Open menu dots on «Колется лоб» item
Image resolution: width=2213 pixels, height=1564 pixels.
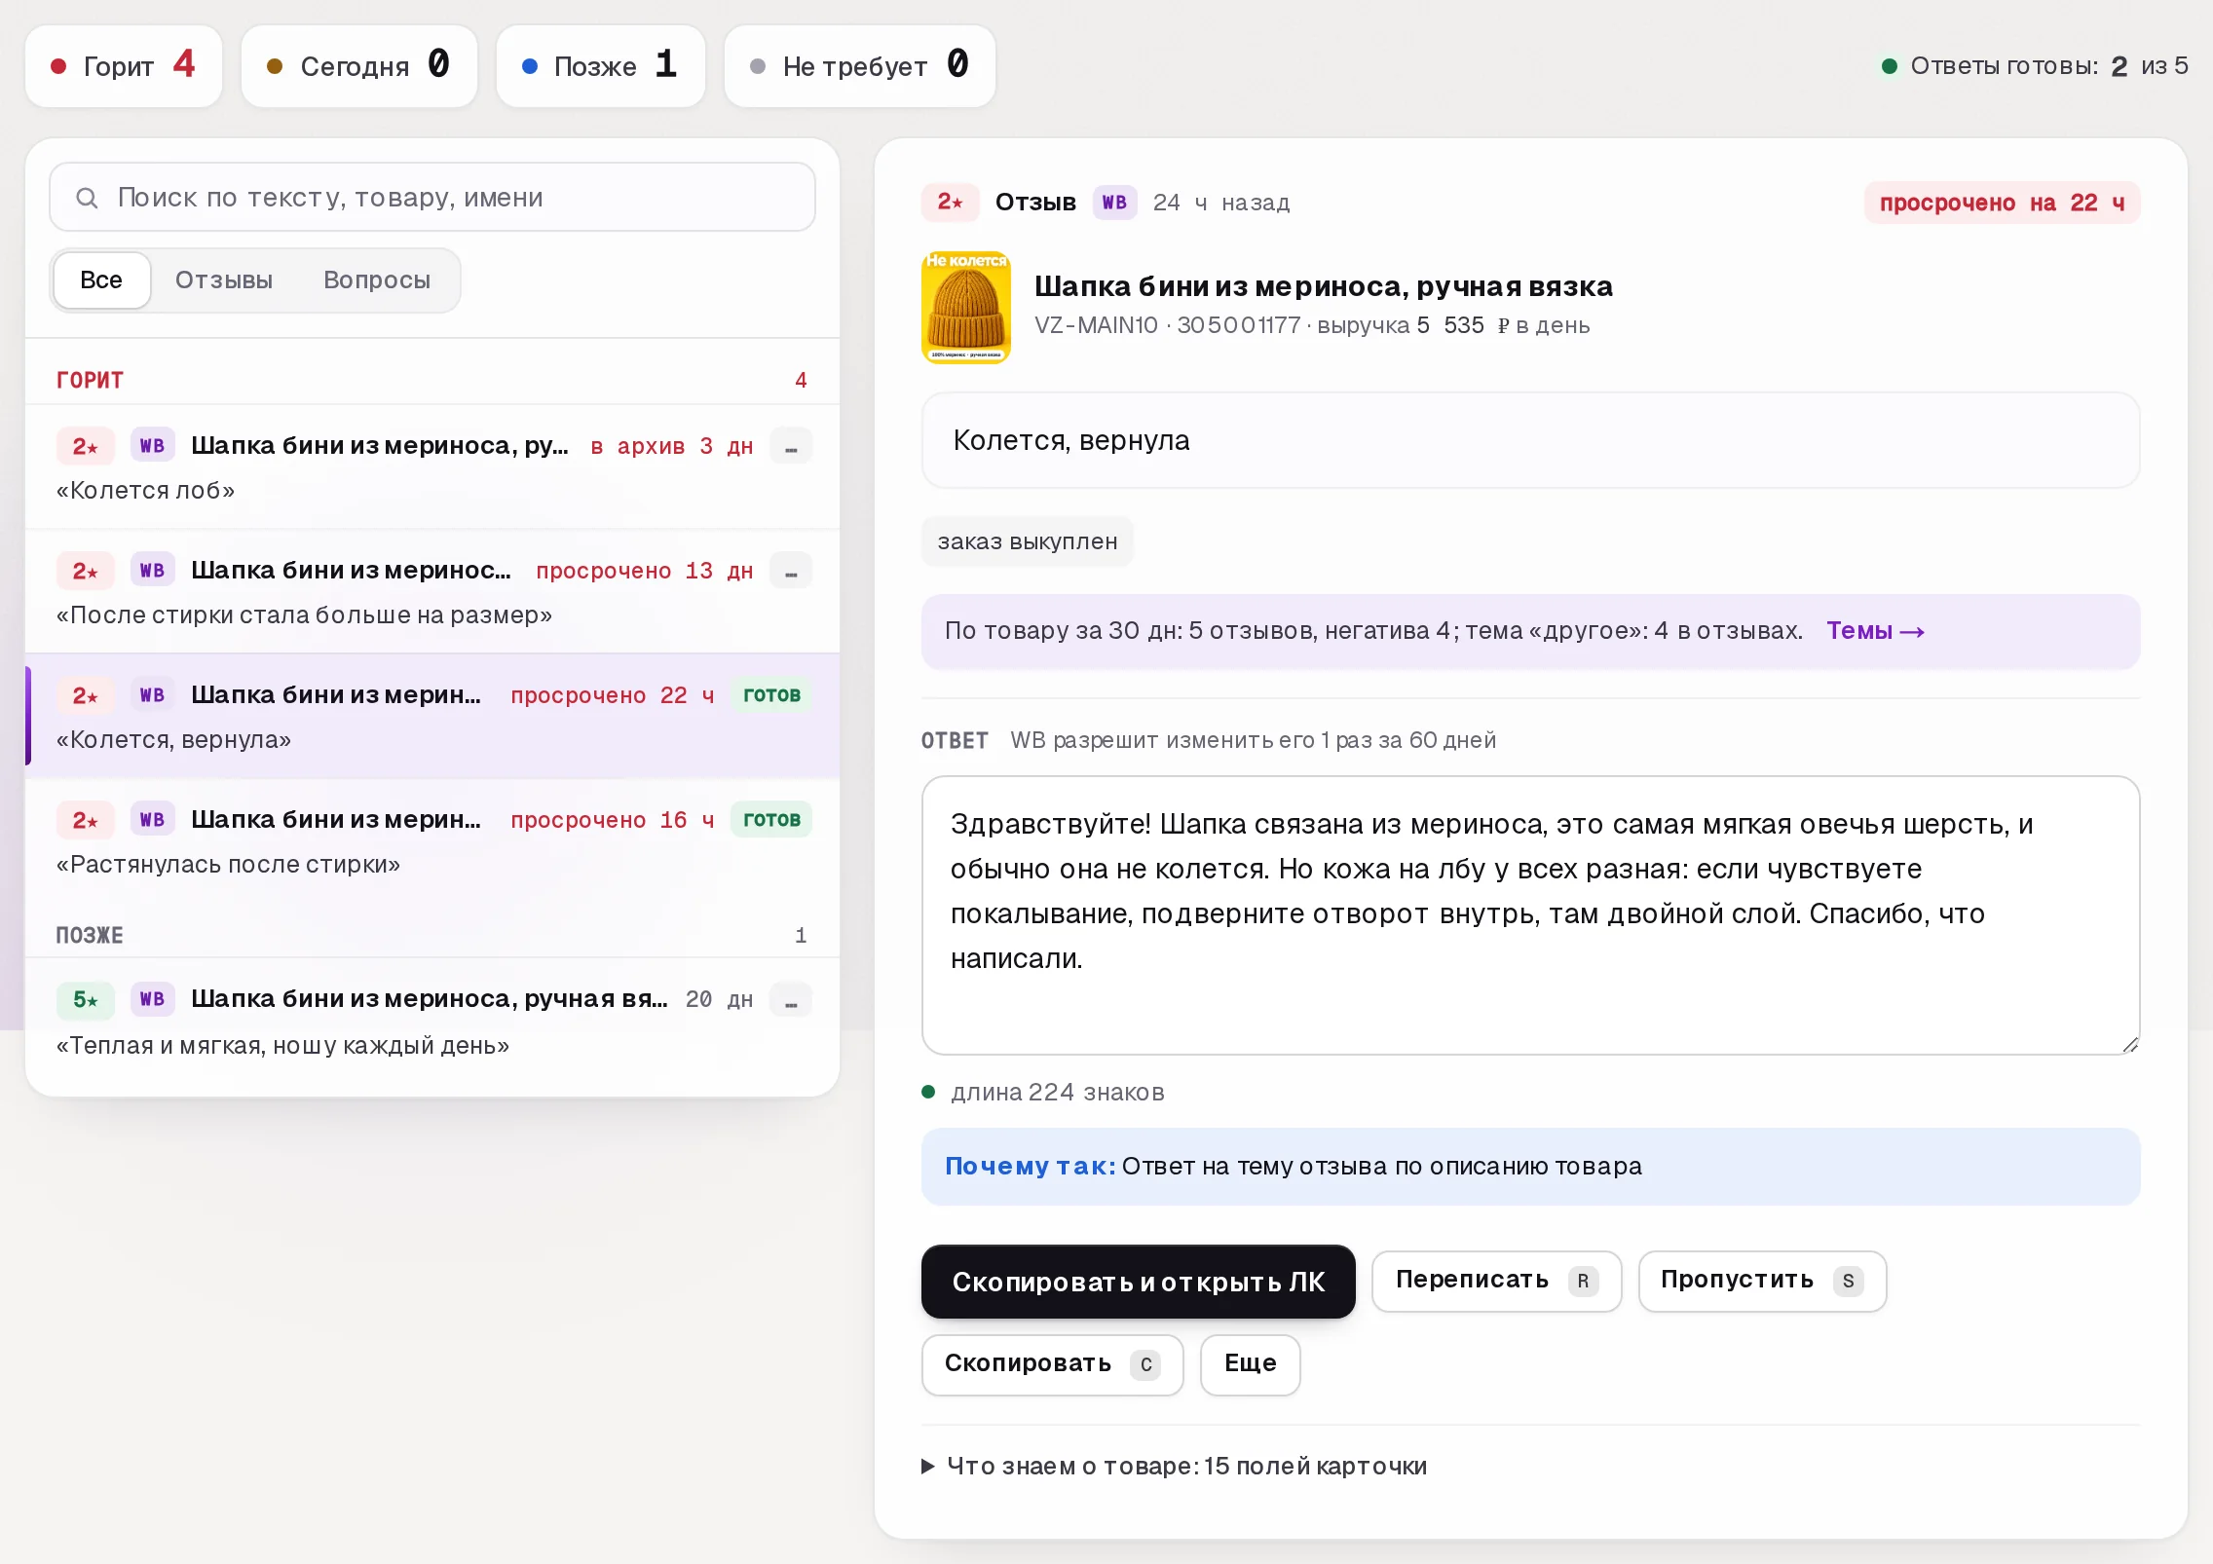791,446
